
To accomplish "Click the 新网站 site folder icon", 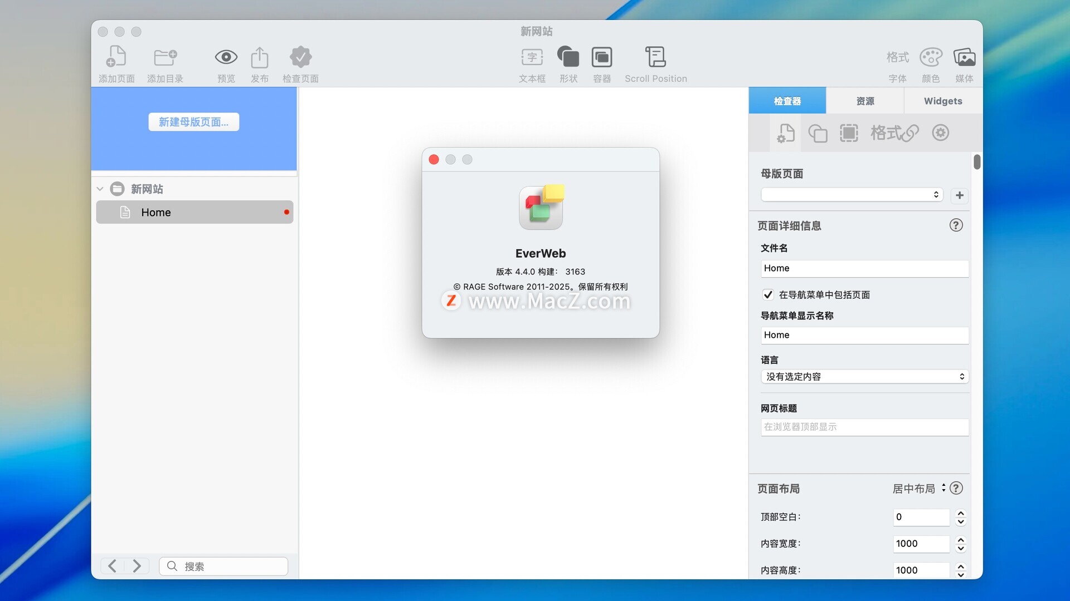I will point(118,189).
